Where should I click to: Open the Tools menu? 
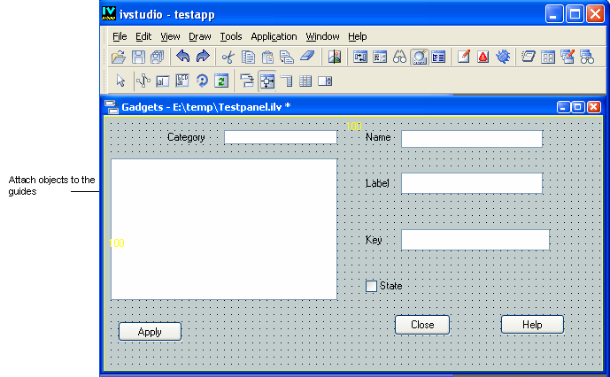coord(230,37)
